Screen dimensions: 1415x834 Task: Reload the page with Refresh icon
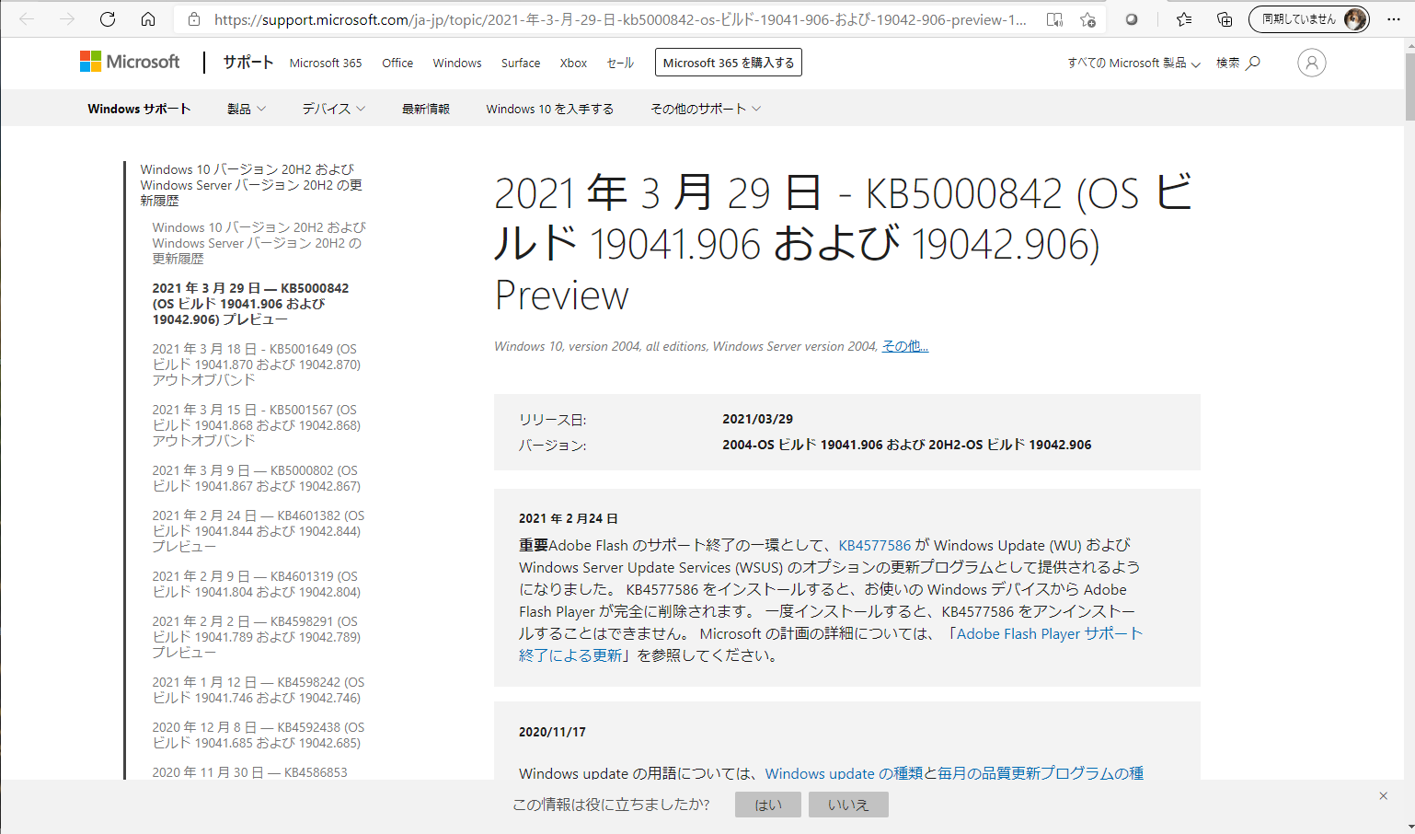tap(108, 19)
